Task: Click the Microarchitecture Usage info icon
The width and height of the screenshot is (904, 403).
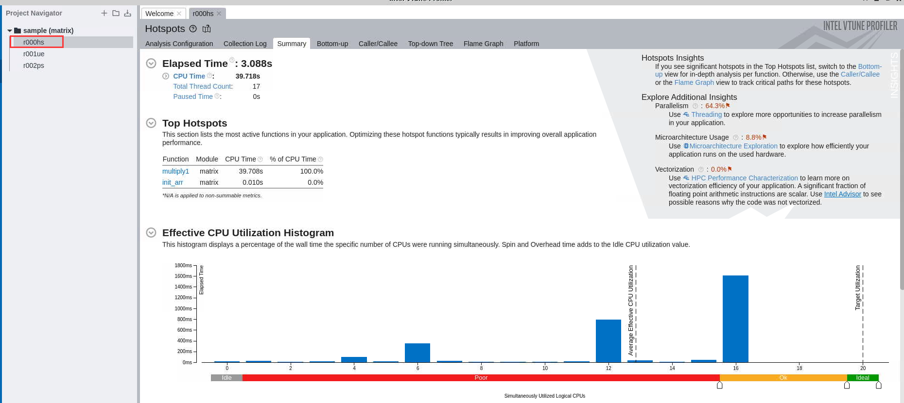Action: [735, 137]
